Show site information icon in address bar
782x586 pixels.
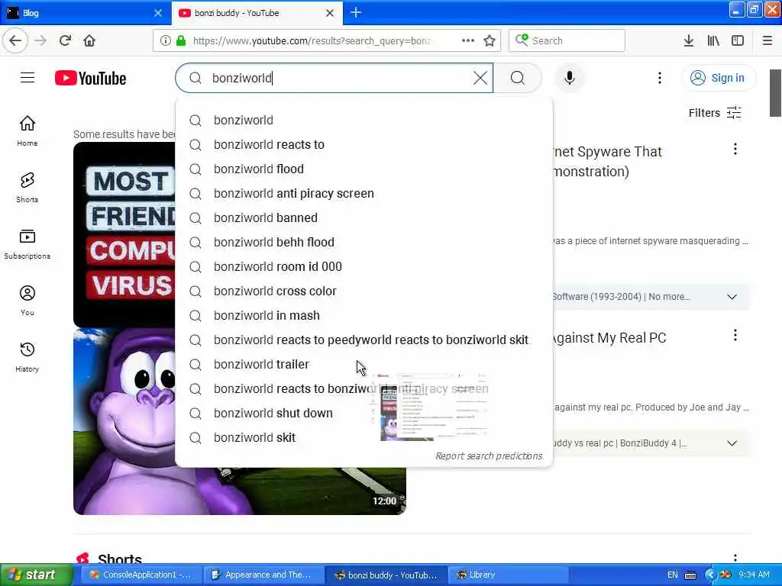tap(165, 40)
